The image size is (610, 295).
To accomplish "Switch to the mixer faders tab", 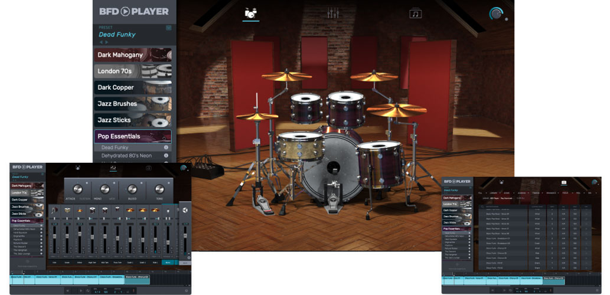I will click(x=333, y=13).
